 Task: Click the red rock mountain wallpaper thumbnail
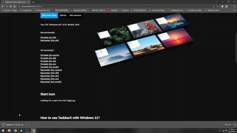(x=144, y=29)
